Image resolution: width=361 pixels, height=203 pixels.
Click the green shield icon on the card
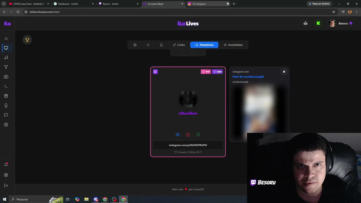[198, 135]
